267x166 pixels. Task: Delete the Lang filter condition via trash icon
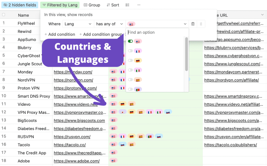click(193, 24)
